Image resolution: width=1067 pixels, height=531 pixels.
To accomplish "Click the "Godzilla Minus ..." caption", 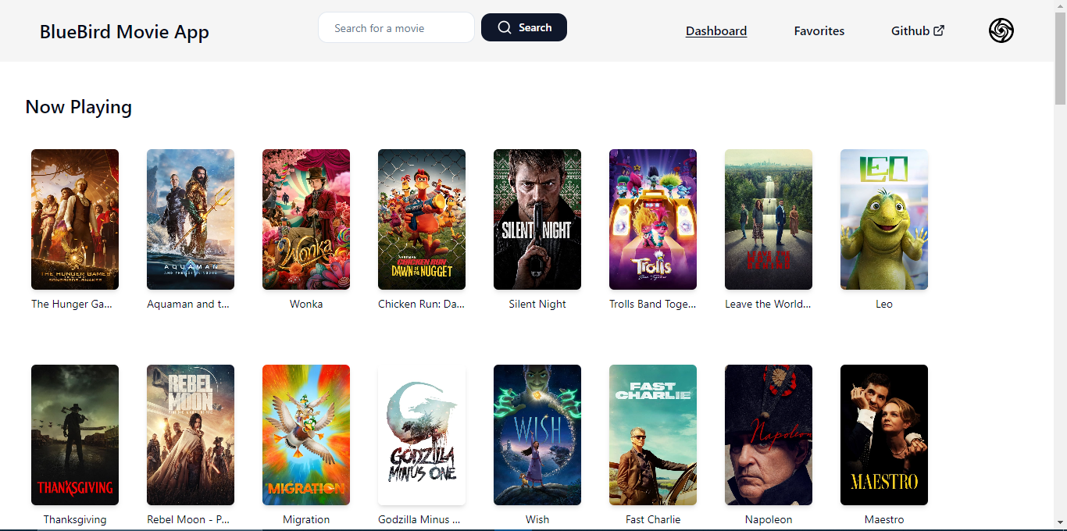I will pos(419,519).
